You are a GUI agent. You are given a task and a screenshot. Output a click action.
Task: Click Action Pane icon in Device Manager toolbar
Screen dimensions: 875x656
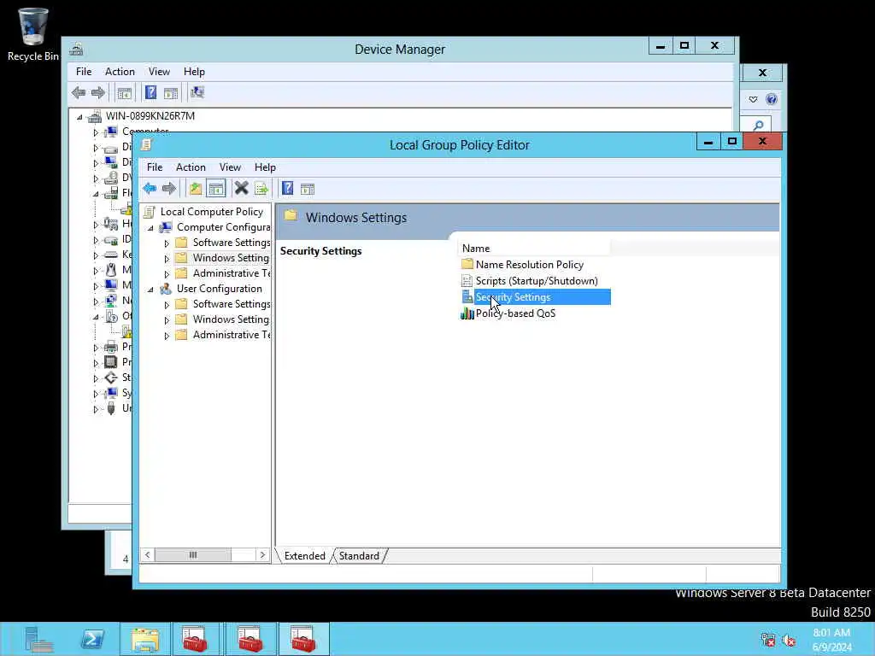(171, 93)
